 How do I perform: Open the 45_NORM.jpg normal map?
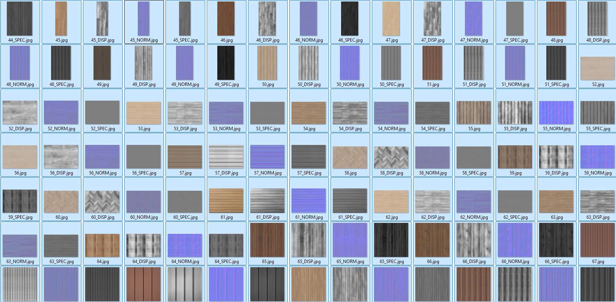tap(144, 19)
